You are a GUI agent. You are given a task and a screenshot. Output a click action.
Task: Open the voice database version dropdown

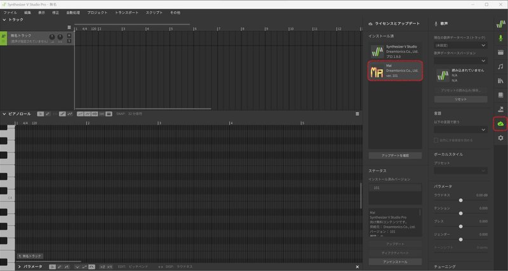point(460,61)
